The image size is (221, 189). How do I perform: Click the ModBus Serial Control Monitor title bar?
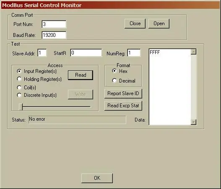click(111, 5)
